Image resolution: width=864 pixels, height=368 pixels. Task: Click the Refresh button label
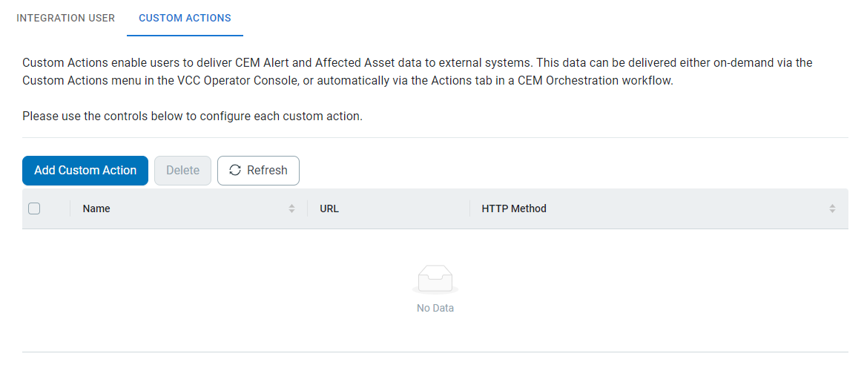(267, 171)
